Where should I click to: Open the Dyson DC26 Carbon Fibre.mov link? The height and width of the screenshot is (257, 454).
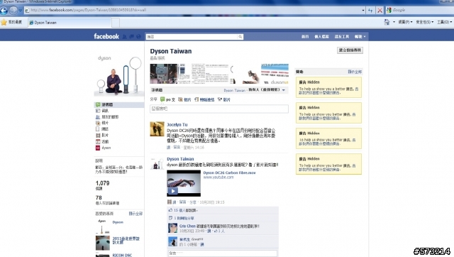click(229, 173)
